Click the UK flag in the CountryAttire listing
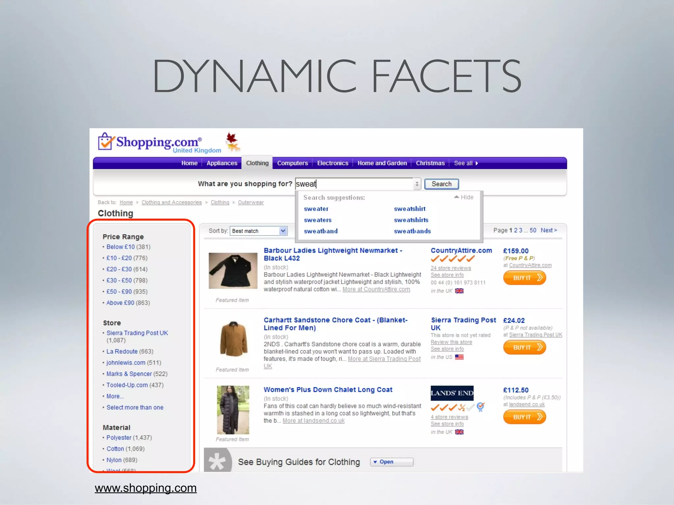This screenshot has width=674, height=505. (x=459, y=291)
